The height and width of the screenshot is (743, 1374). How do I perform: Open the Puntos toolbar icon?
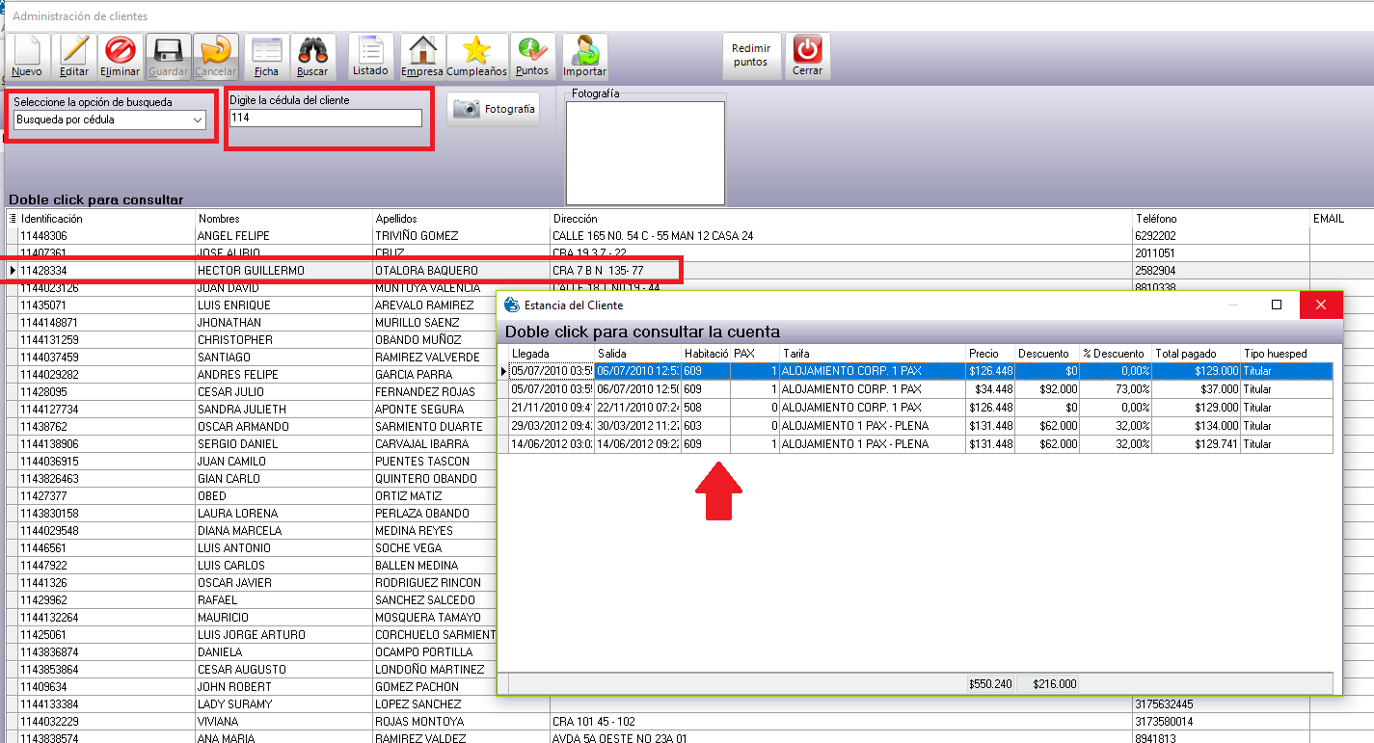tap(531, 56)
